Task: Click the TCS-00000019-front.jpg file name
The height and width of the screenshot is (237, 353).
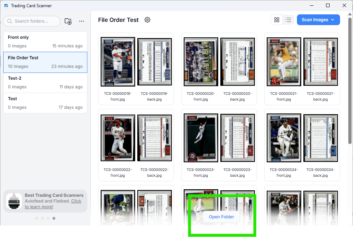Action: click(118, 96)
